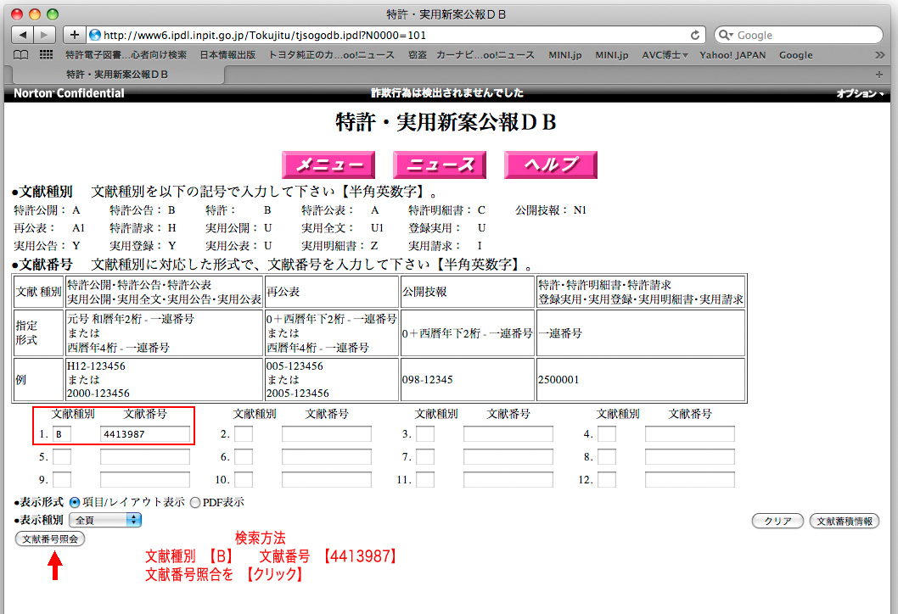
Task: Click the Google search field
Action: point(805,35)
